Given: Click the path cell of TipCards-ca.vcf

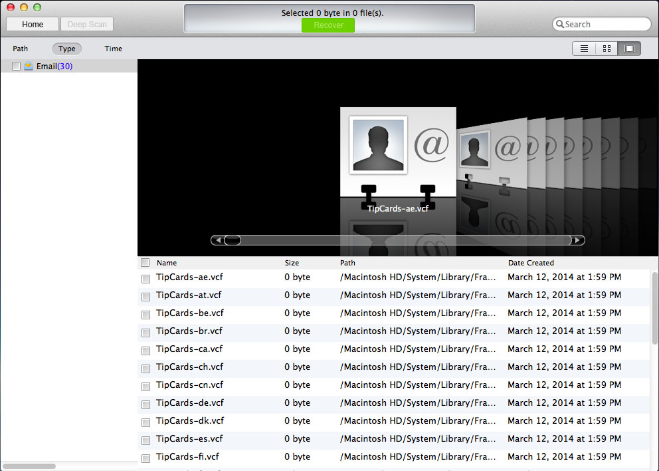Looking at the screenshot, I should pyautogui.click(x=418, y=349).
